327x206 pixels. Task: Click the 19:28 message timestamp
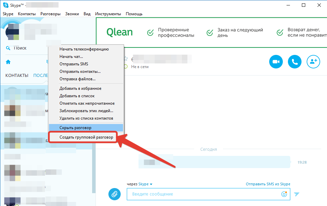tap(302, 162)
